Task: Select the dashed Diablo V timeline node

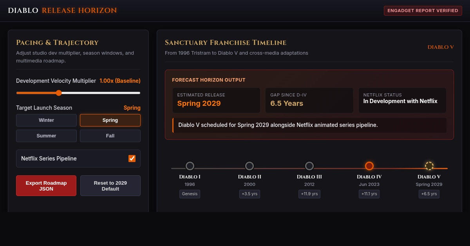Action: coord(429,166)
